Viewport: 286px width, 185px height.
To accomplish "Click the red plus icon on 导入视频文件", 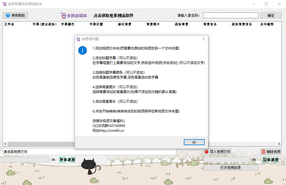I will pos(206,152).
